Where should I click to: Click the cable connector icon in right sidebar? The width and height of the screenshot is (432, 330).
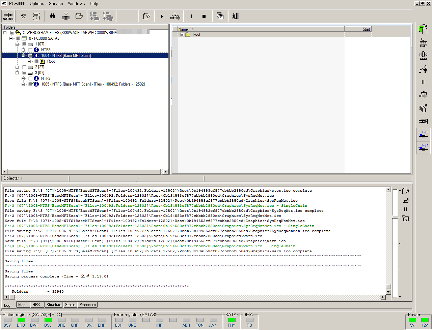423,121
